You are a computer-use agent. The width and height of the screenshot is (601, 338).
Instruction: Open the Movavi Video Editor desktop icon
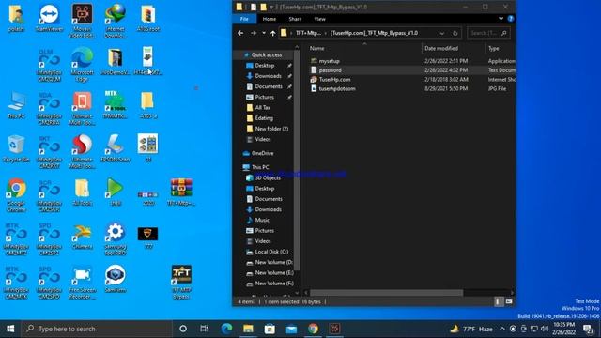click(x=82, y=21)
